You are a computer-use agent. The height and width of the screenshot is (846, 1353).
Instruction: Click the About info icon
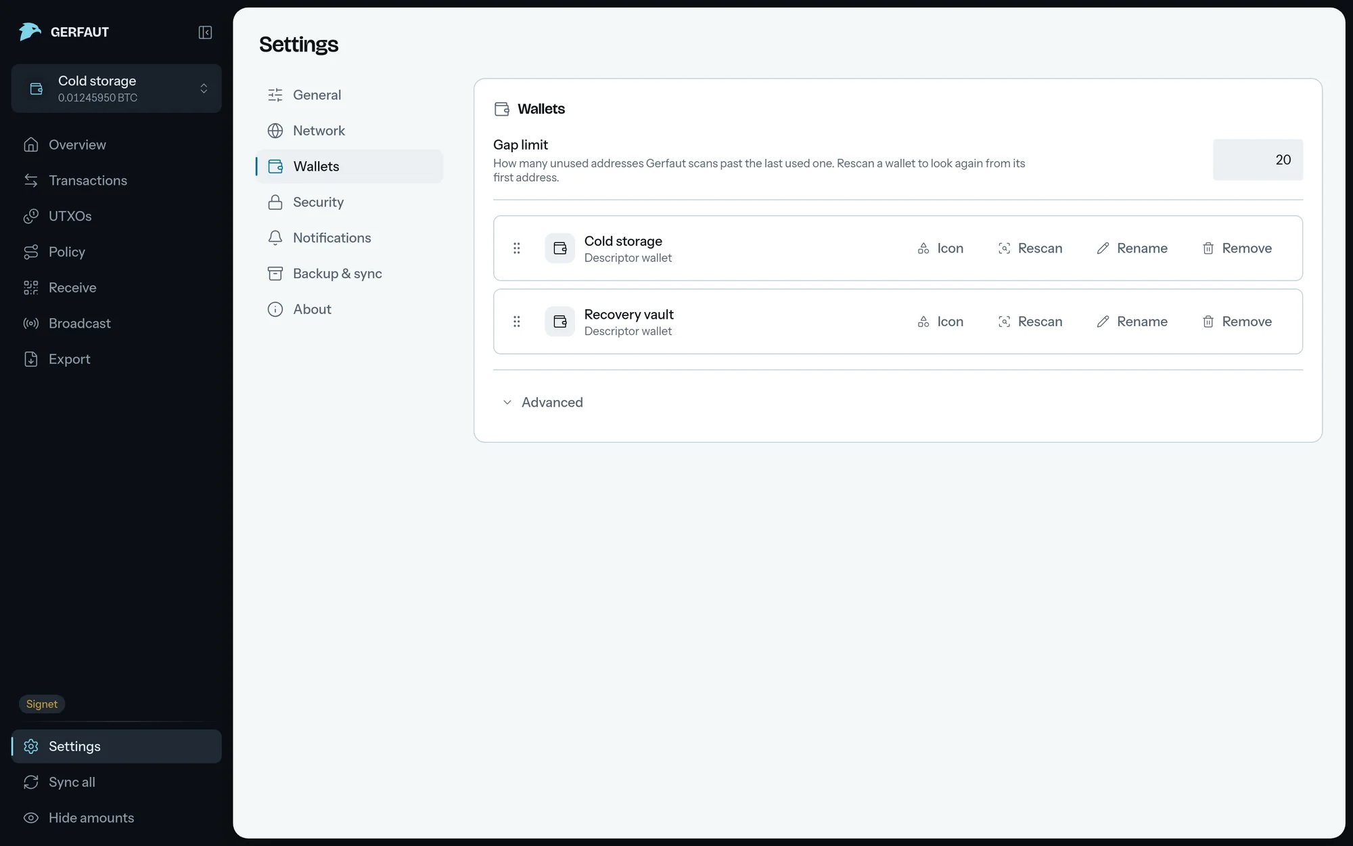click(x=275, y=309)
